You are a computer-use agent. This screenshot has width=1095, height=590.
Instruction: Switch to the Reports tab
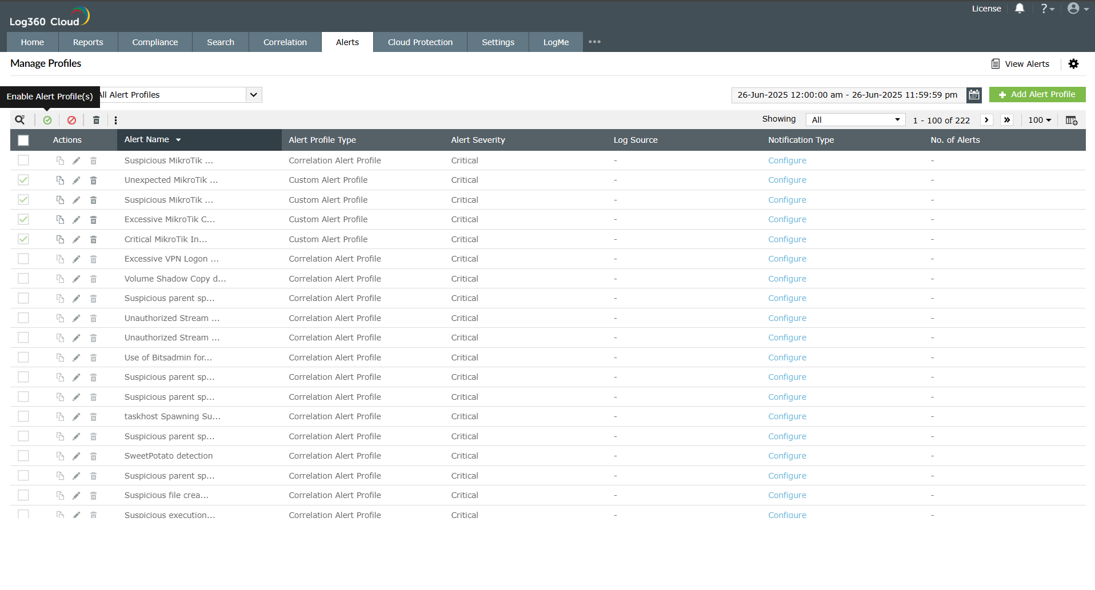click(x=88, y=42)
